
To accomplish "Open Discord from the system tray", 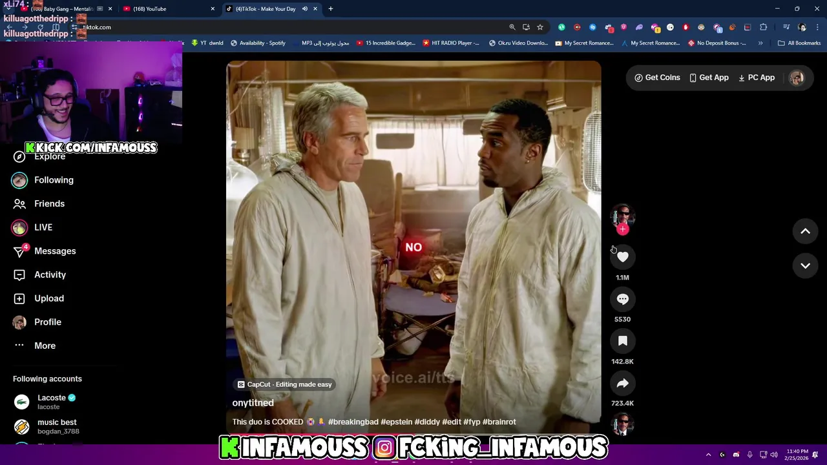I will pos(736,455).
